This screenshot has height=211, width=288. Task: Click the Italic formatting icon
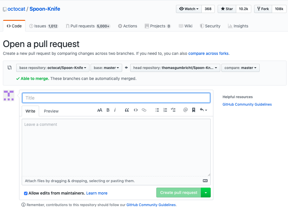pyautogui.click(x=115, y=110)
